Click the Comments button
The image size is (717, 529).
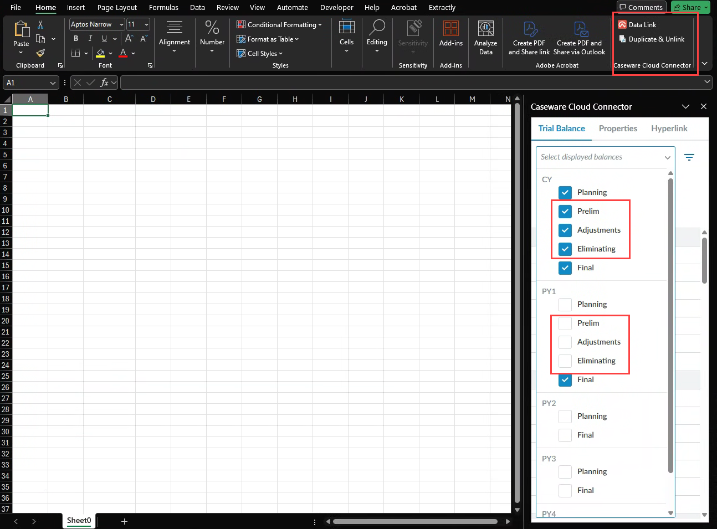(x=641, y=8)
